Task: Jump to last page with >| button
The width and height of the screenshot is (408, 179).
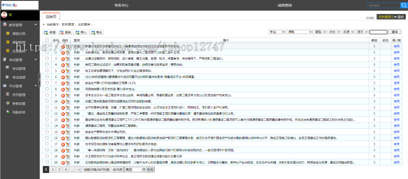Action: click(x=79, y=170)
